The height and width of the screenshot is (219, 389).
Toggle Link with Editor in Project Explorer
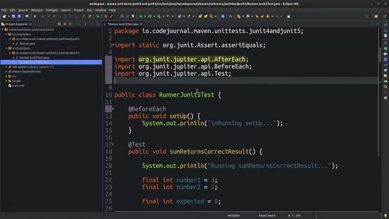[65, 24]
